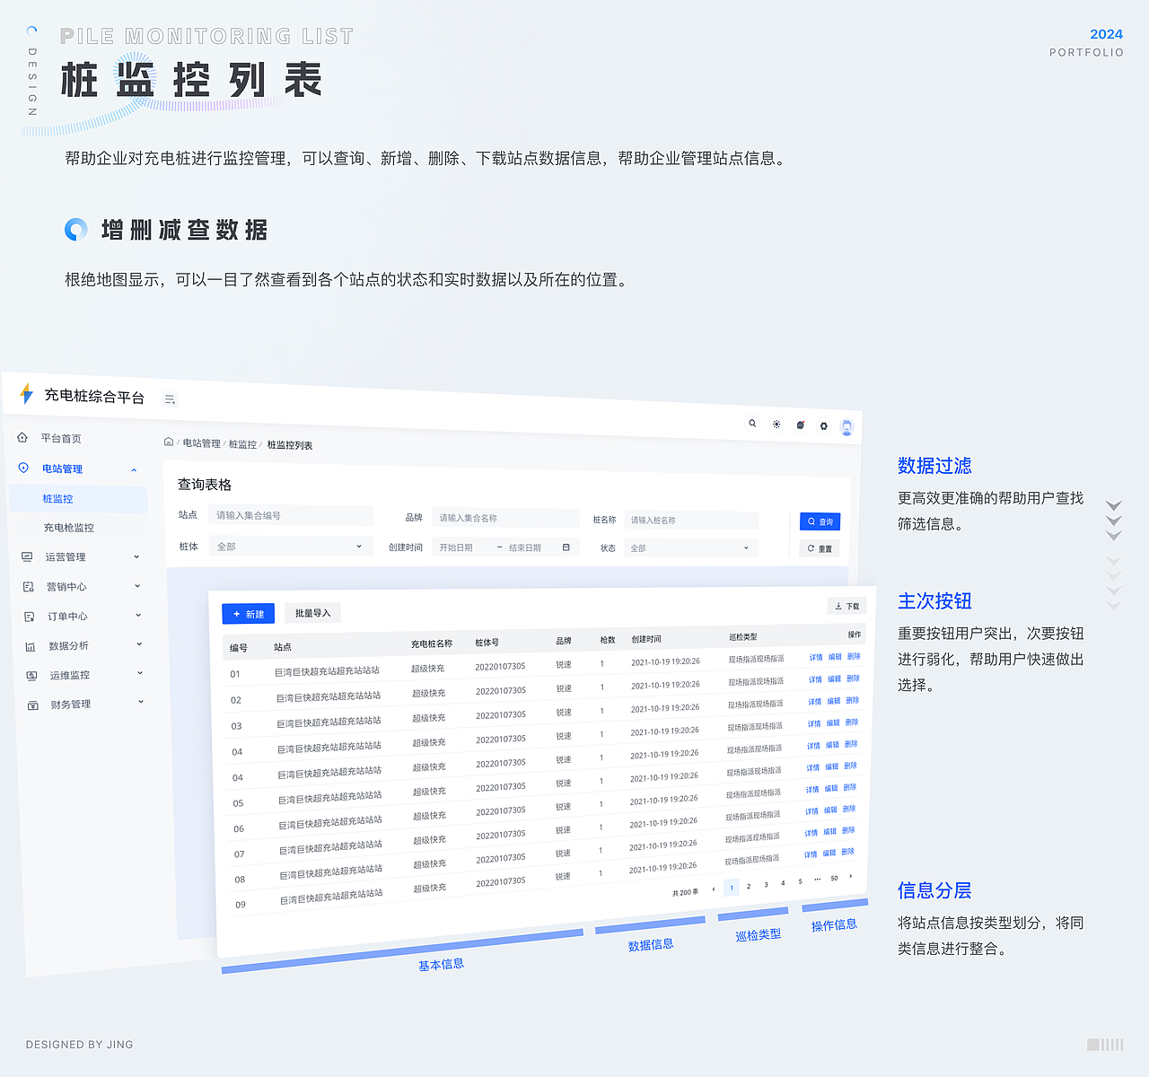Click the sidebar collapse hamburger icon
The image size is (1149, 1077).
170,398
